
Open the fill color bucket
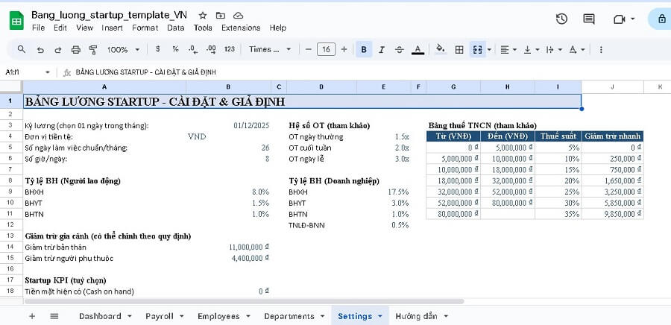[441, 50]
